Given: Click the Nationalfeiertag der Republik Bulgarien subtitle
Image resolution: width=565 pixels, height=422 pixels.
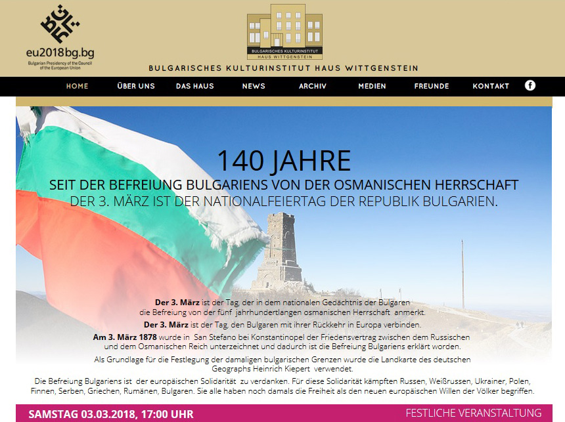Looking at the screenshot, I should coord(283,201).
